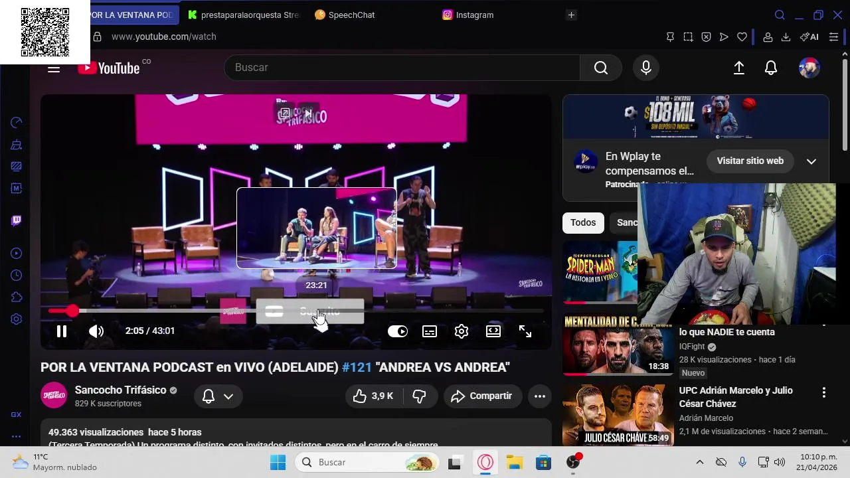Open the IQFight channel link
This screenshot has width=850, height=478.
point(691,347)
